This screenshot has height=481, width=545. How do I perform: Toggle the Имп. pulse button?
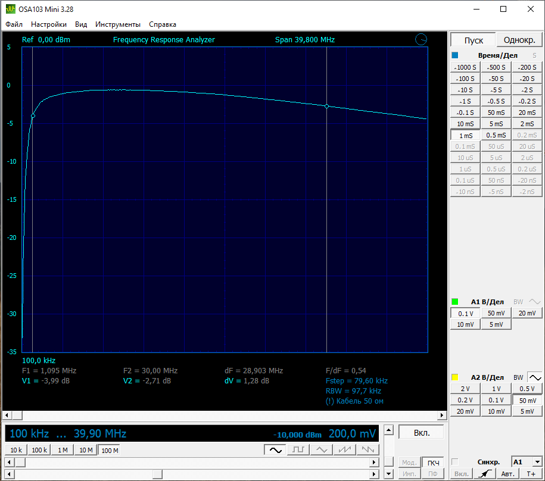pyautogui.click(x=409, y=474)
